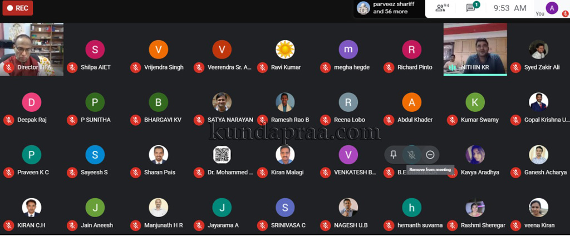This screenshot has height=236, width=570.
Task: Click the red REC recording indicator
Action: pyautogui.click(x=17, y=8)
